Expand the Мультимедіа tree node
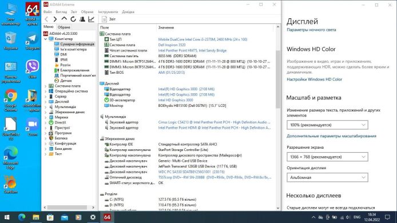 pyautogui.click(x=46, y=107)
